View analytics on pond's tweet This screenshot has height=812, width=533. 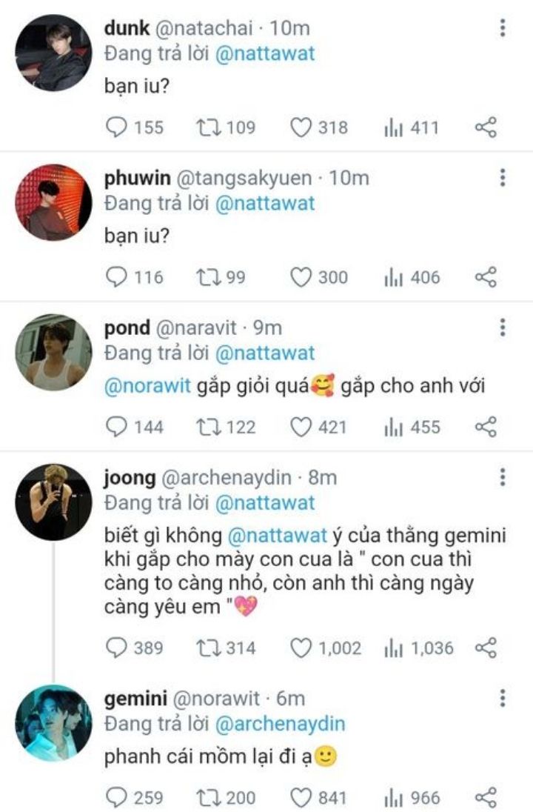pos(393,427)
